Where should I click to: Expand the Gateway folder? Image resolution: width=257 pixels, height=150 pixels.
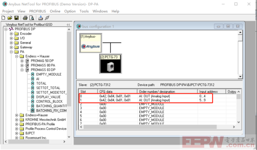coord(11,47)
